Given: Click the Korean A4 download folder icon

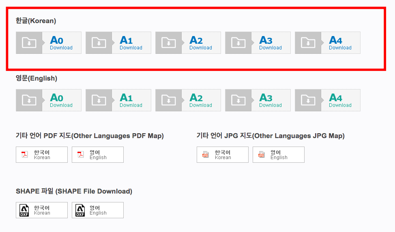Looking at the screenshot, I should coord(308,43).
